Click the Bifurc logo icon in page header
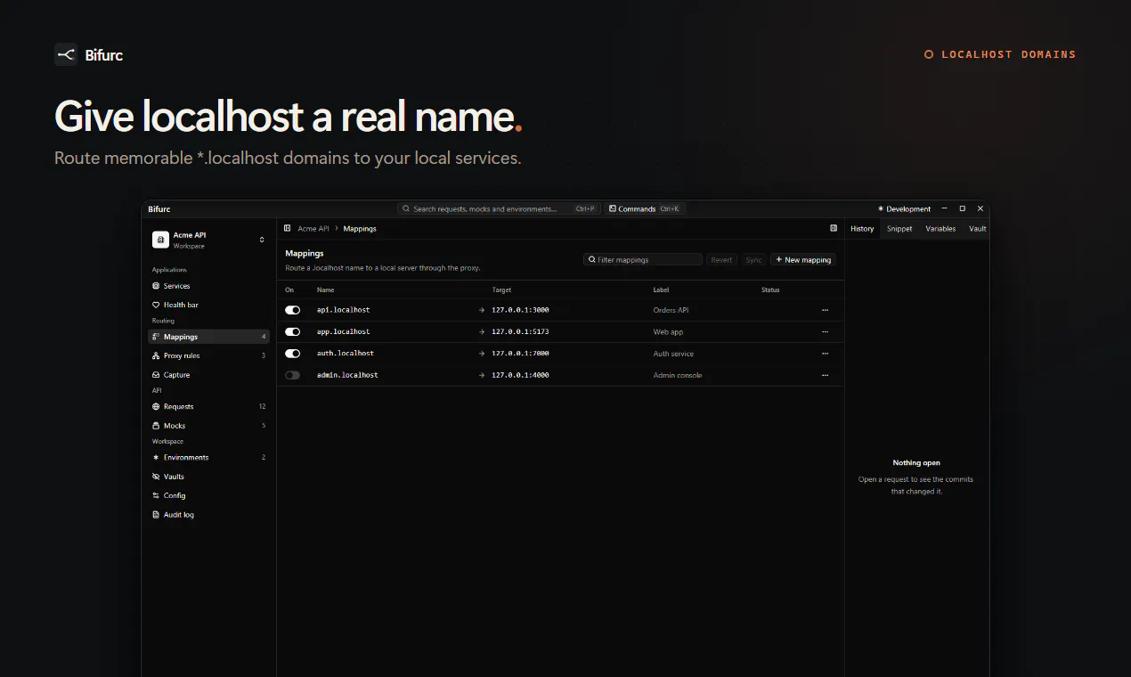This screenshot has height=677, width=1131. (66, 54)
